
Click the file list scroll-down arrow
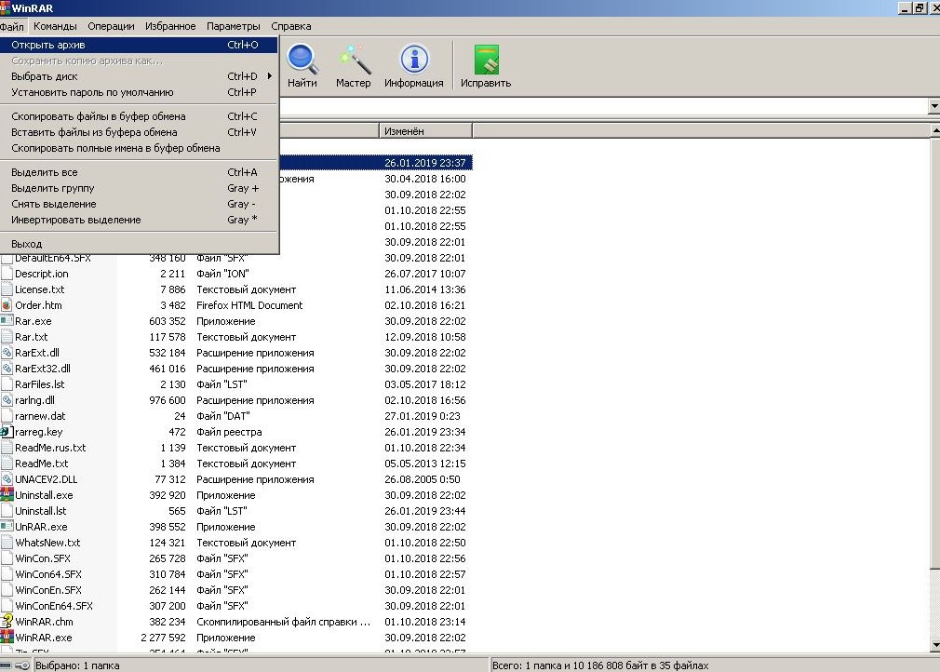[x=934, y=646]
